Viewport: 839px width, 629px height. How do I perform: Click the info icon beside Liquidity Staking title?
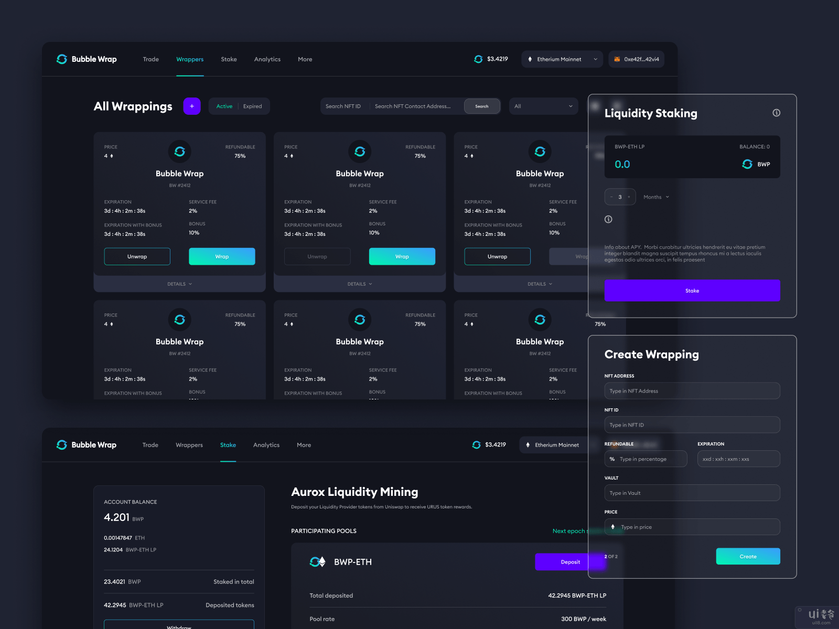(x=776, y=113)
